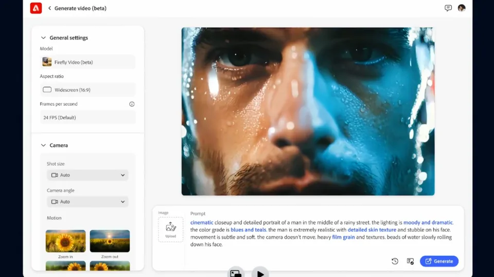Click the image Upload icon box
This screenshot has height=277, width=494.
pos(171,229)
